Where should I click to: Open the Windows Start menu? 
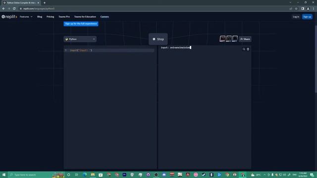click(4, 175)
